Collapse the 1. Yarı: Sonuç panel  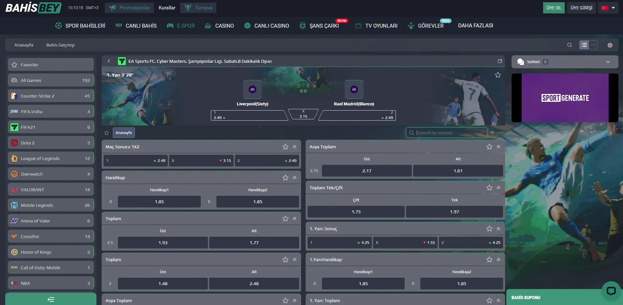click(x=499, y=229)
